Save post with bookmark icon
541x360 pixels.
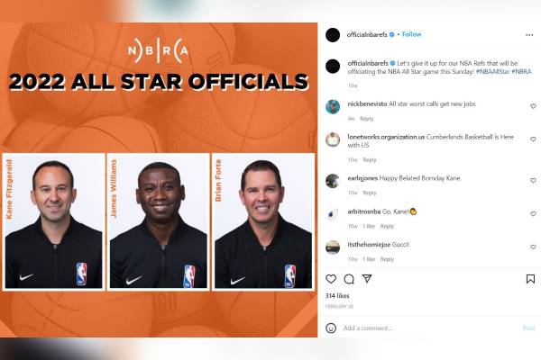coord(530,279)
